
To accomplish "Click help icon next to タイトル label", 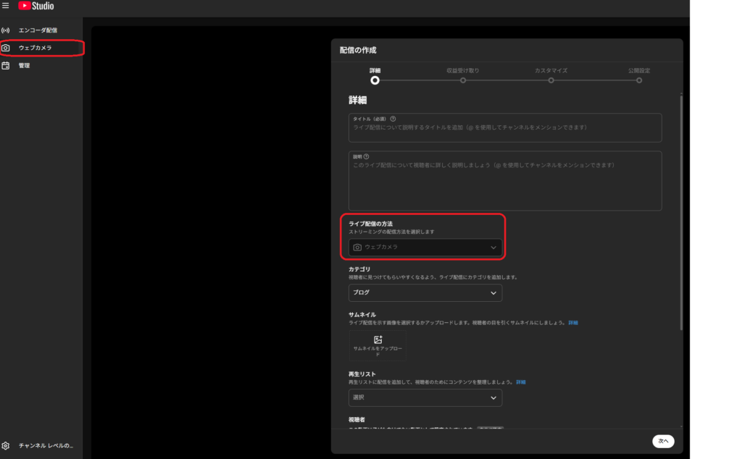I will [393, 119].
